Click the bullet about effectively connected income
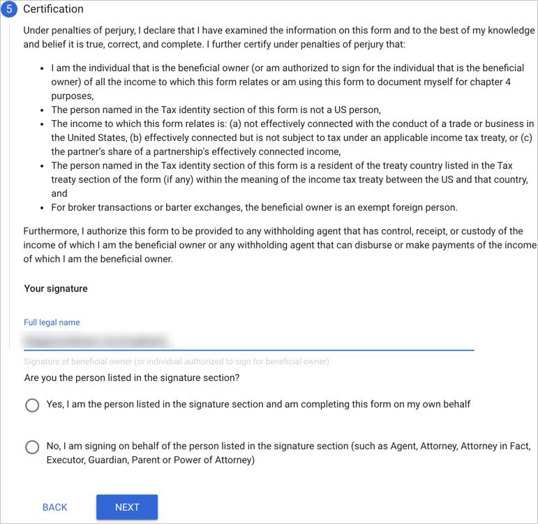Screen dimensions: 538x524 292,138
